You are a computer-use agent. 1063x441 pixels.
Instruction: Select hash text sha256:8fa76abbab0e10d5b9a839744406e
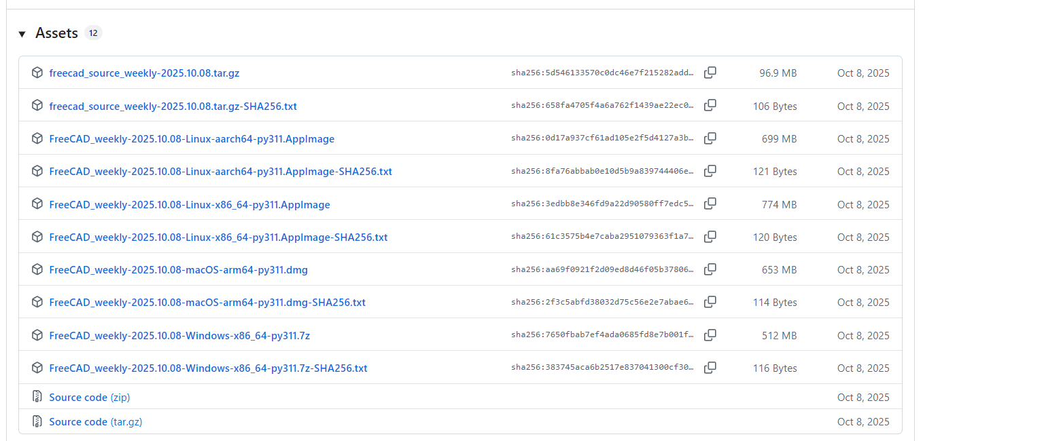pyautogui.click(x=603, y=172)
